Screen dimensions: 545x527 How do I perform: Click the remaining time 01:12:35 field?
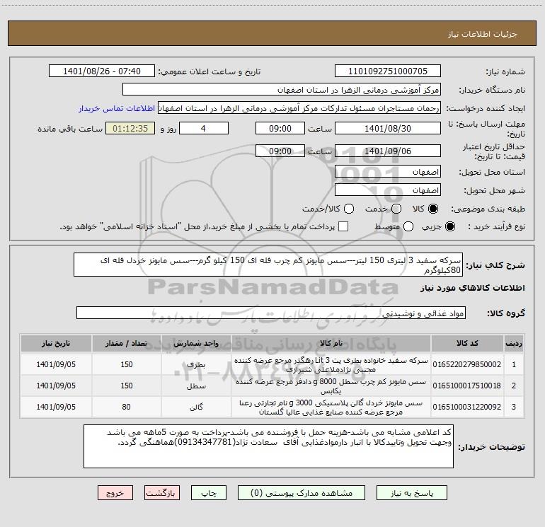tap(130, 129)
